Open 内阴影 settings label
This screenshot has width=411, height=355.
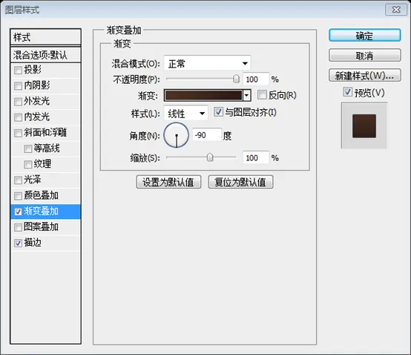coord(37,85)
